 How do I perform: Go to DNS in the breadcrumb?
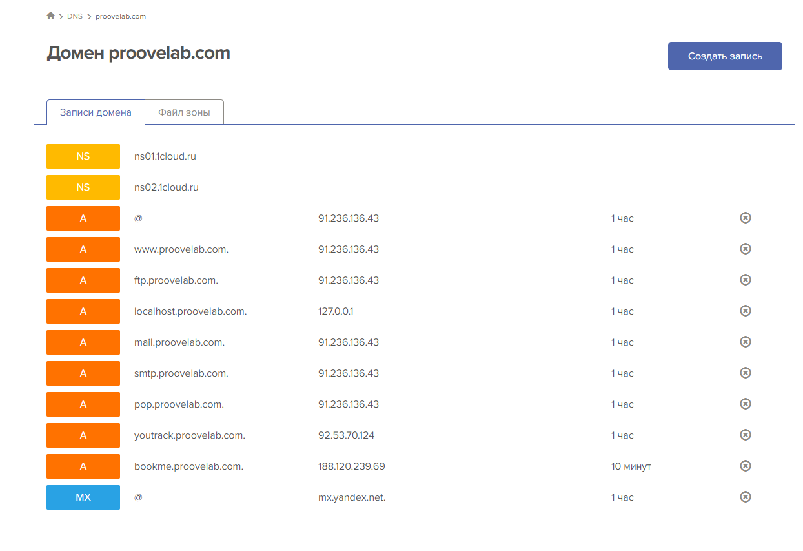tap(75, 16)
